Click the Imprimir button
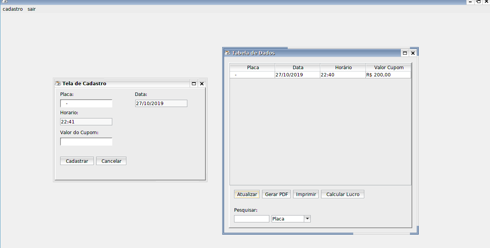The height and width of the screenshot is (248, 490). [306, 194]
